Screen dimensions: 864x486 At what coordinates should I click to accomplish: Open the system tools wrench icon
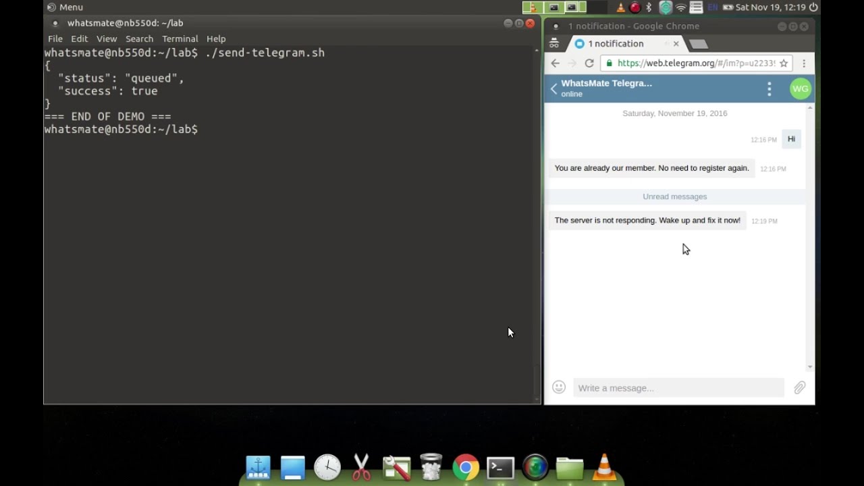point(396,467)
